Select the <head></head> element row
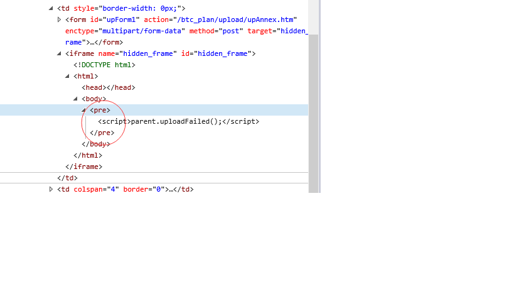Viewport: 514px width, 289px height. [x=109, y=87]
